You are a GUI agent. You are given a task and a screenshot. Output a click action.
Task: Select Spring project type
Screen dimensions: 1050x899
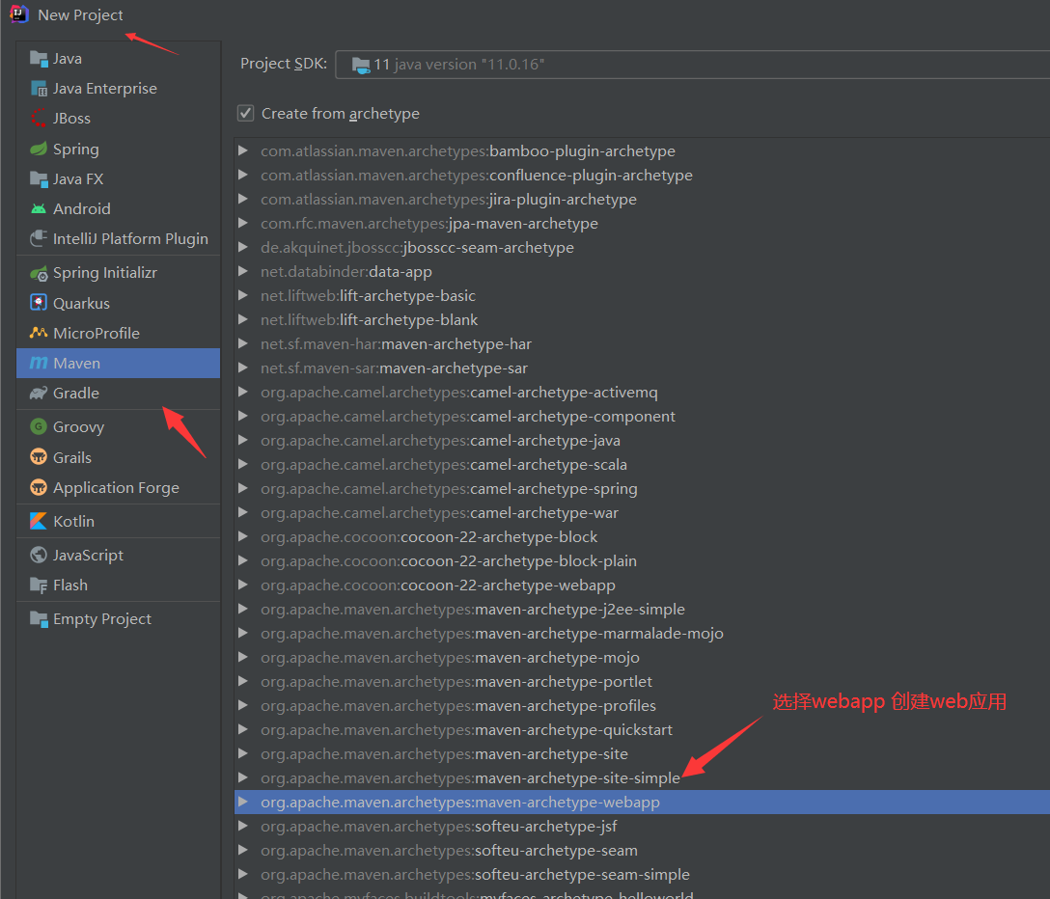coord(118,149)
